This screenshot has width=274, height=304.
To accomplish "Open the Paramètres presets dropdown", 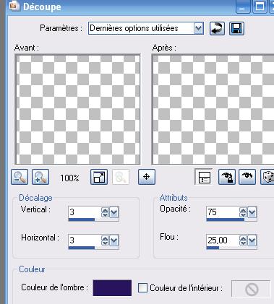I will pos(199,28).
